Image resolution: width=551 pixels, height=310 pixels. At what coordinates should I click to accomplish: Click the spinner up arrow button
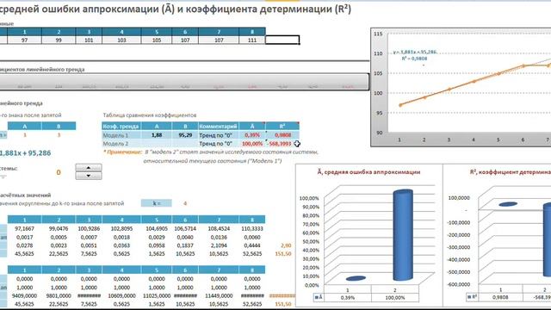click(x=89, y=168)
